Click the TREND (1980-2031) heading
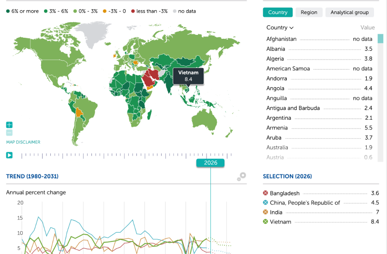387x254 pixels. pyautogui.click(x=32, y=176)
